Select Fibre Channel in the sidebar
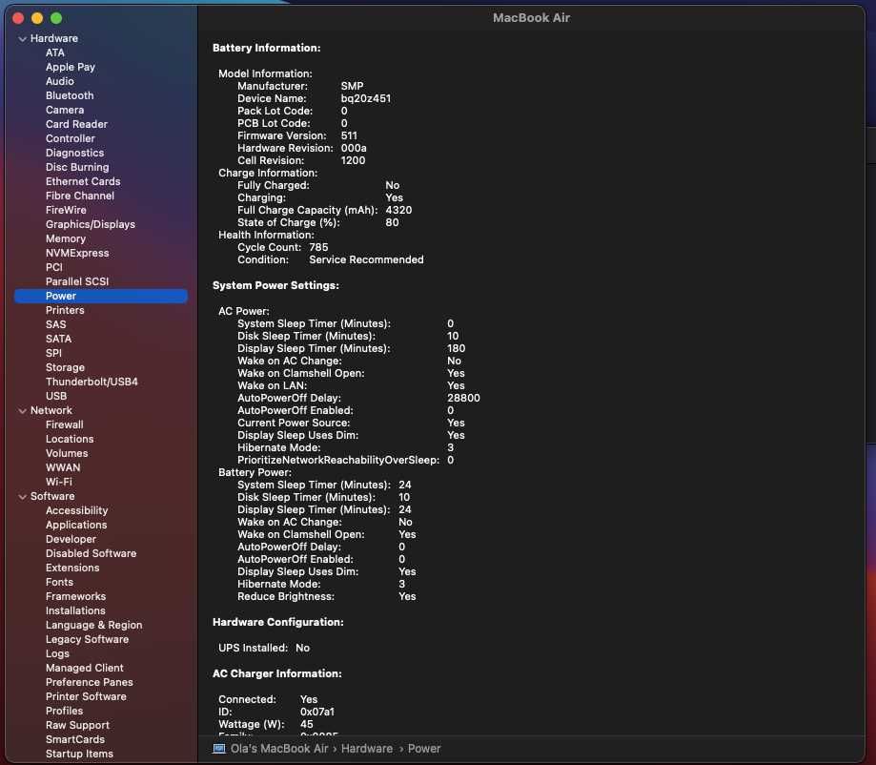Screen dimensions: 876x765 [80, 196]
